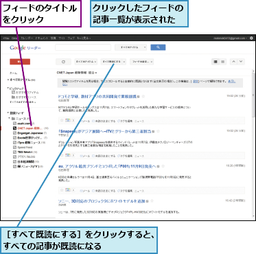256x254 pixels.
Task: Select the TBS News-i feed
Action: point(25,152)
